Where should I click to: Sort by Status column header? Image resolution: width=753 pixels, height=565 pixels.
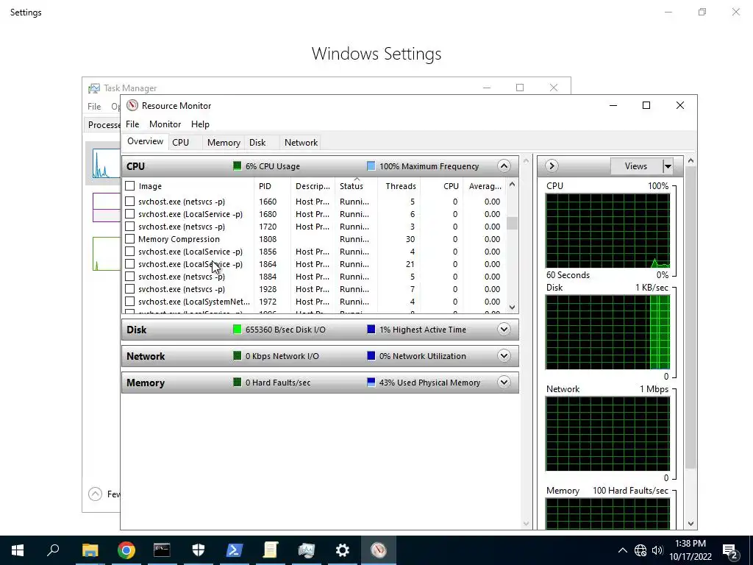point(356,186)
